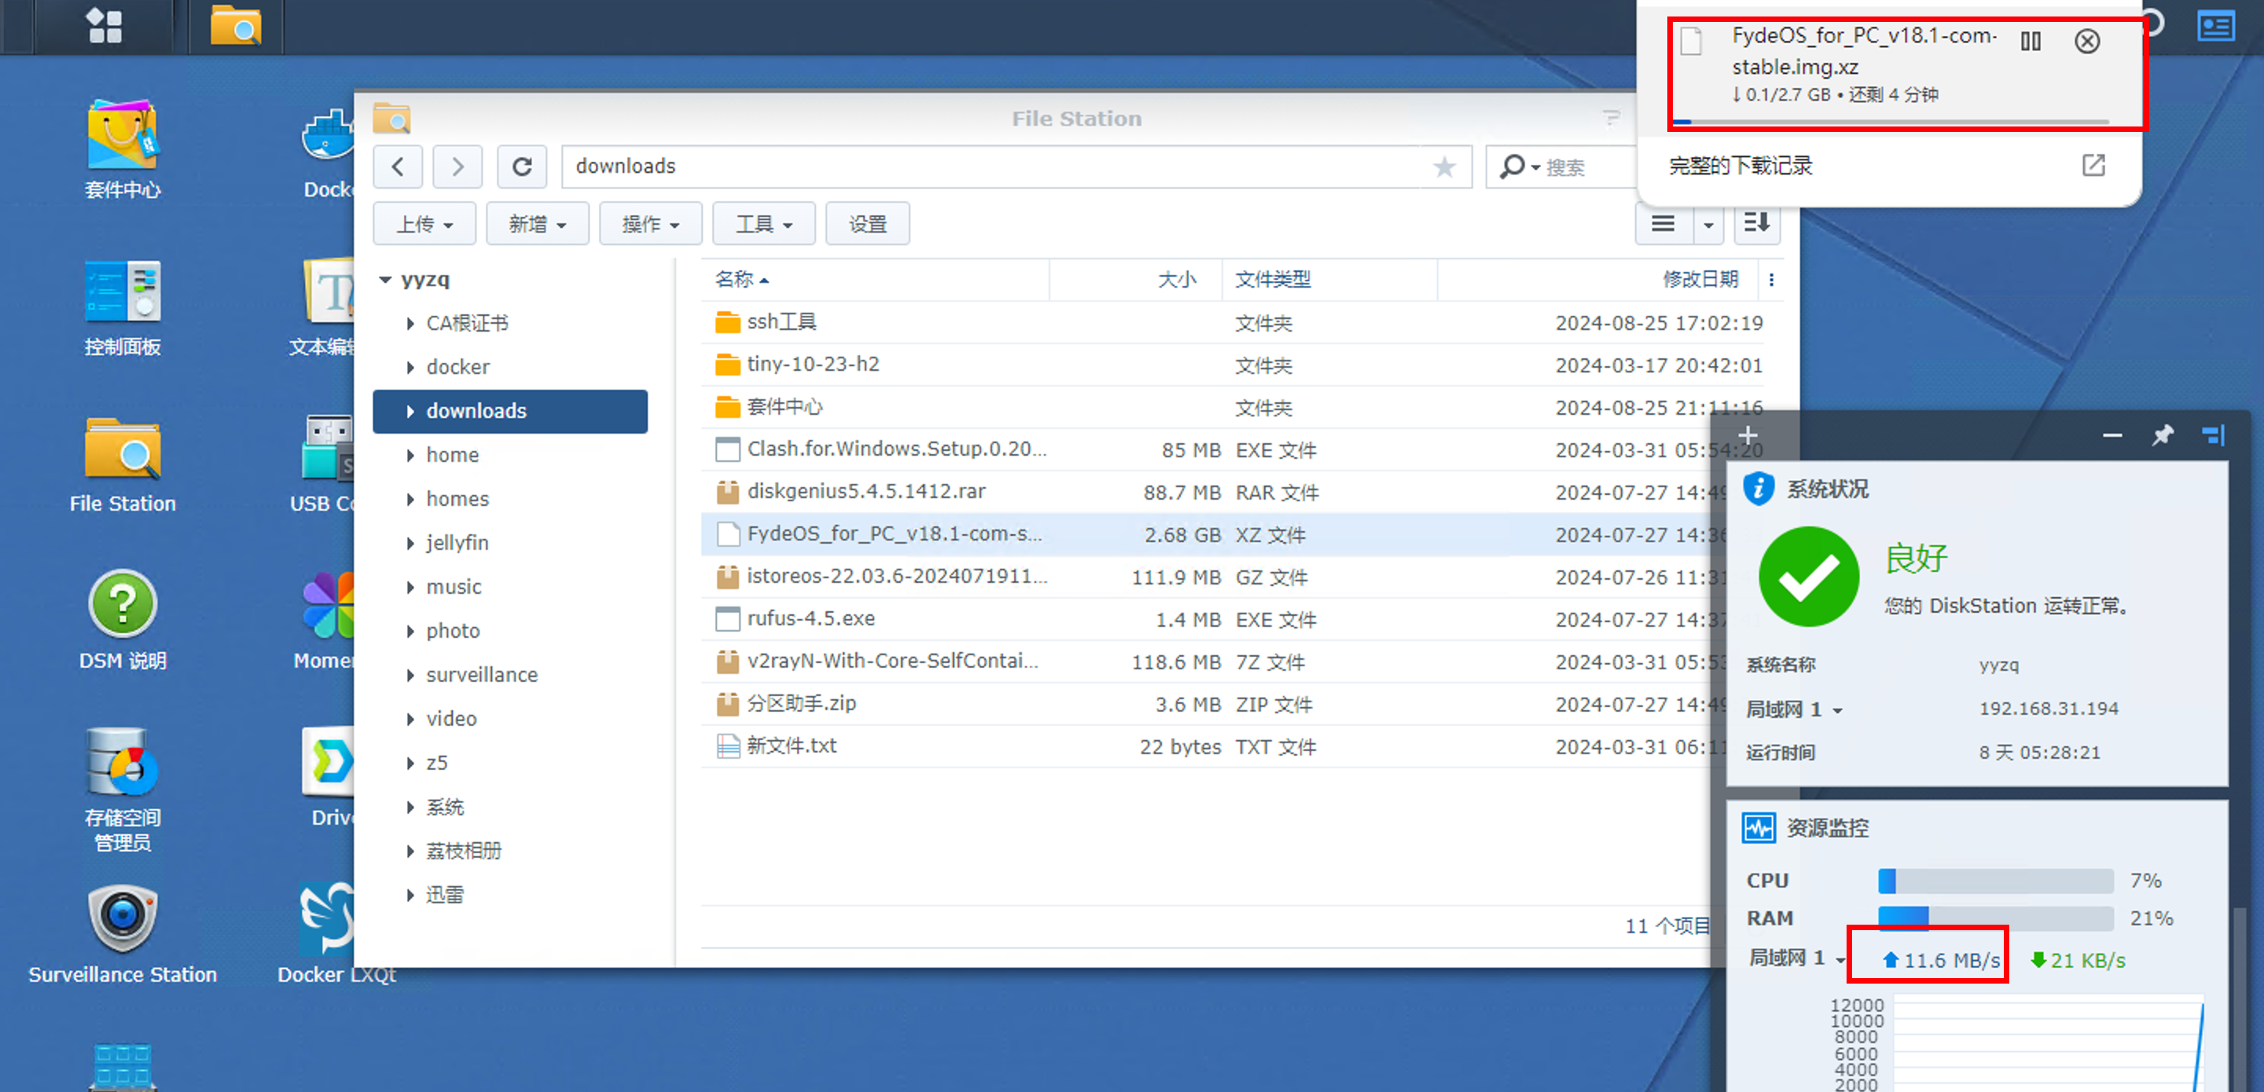
Task: Click the 设置 settings button
Action: [867, 223]
